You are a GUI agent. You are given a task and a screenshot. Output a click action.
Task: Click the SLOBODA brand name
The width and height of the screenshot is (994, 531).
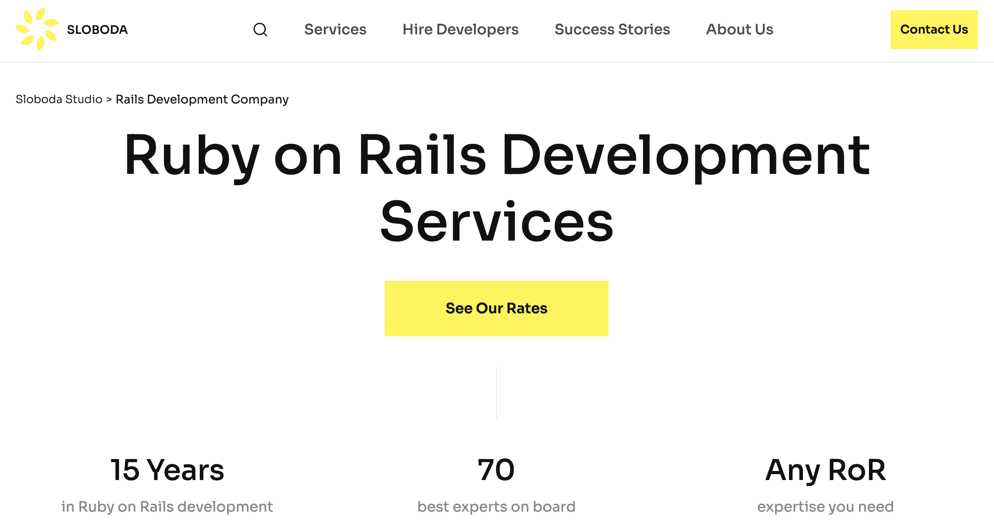tap(97, 30)
